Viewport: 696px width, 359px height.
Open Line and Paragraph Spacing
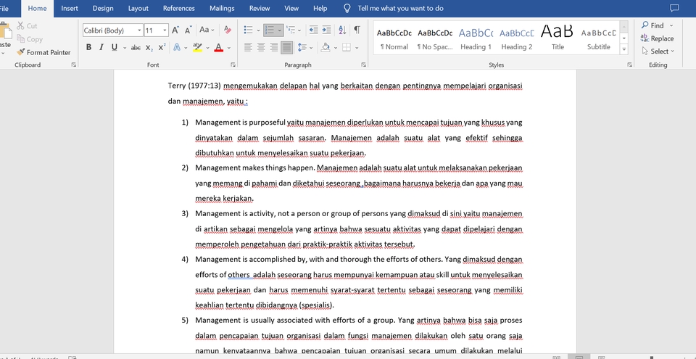(x=302, y=47)
